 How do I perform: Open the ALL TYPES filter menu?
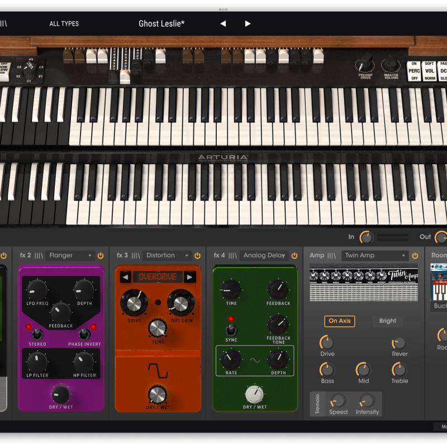click(64, 23)
